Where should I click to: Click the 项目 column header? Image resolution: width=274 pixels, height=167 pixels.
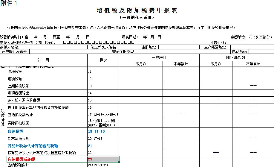[x=44, y=60]
